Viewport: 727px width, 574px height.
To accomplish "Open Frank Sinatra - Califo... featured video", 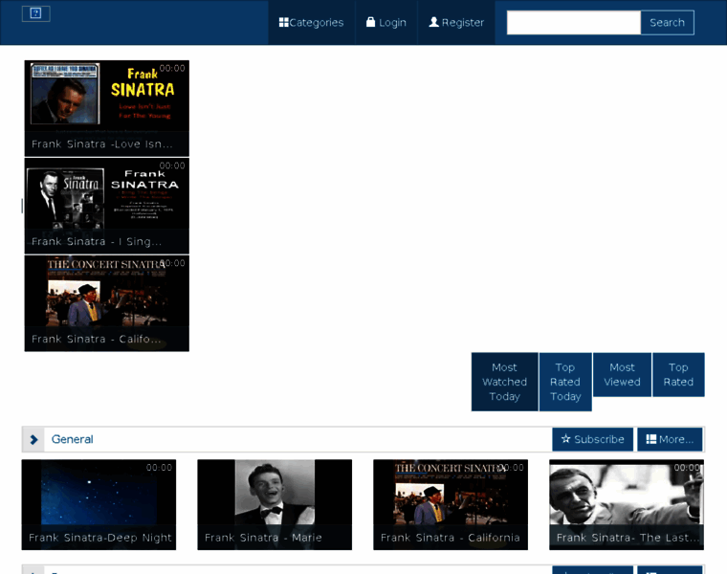I will tap(106, 303).
